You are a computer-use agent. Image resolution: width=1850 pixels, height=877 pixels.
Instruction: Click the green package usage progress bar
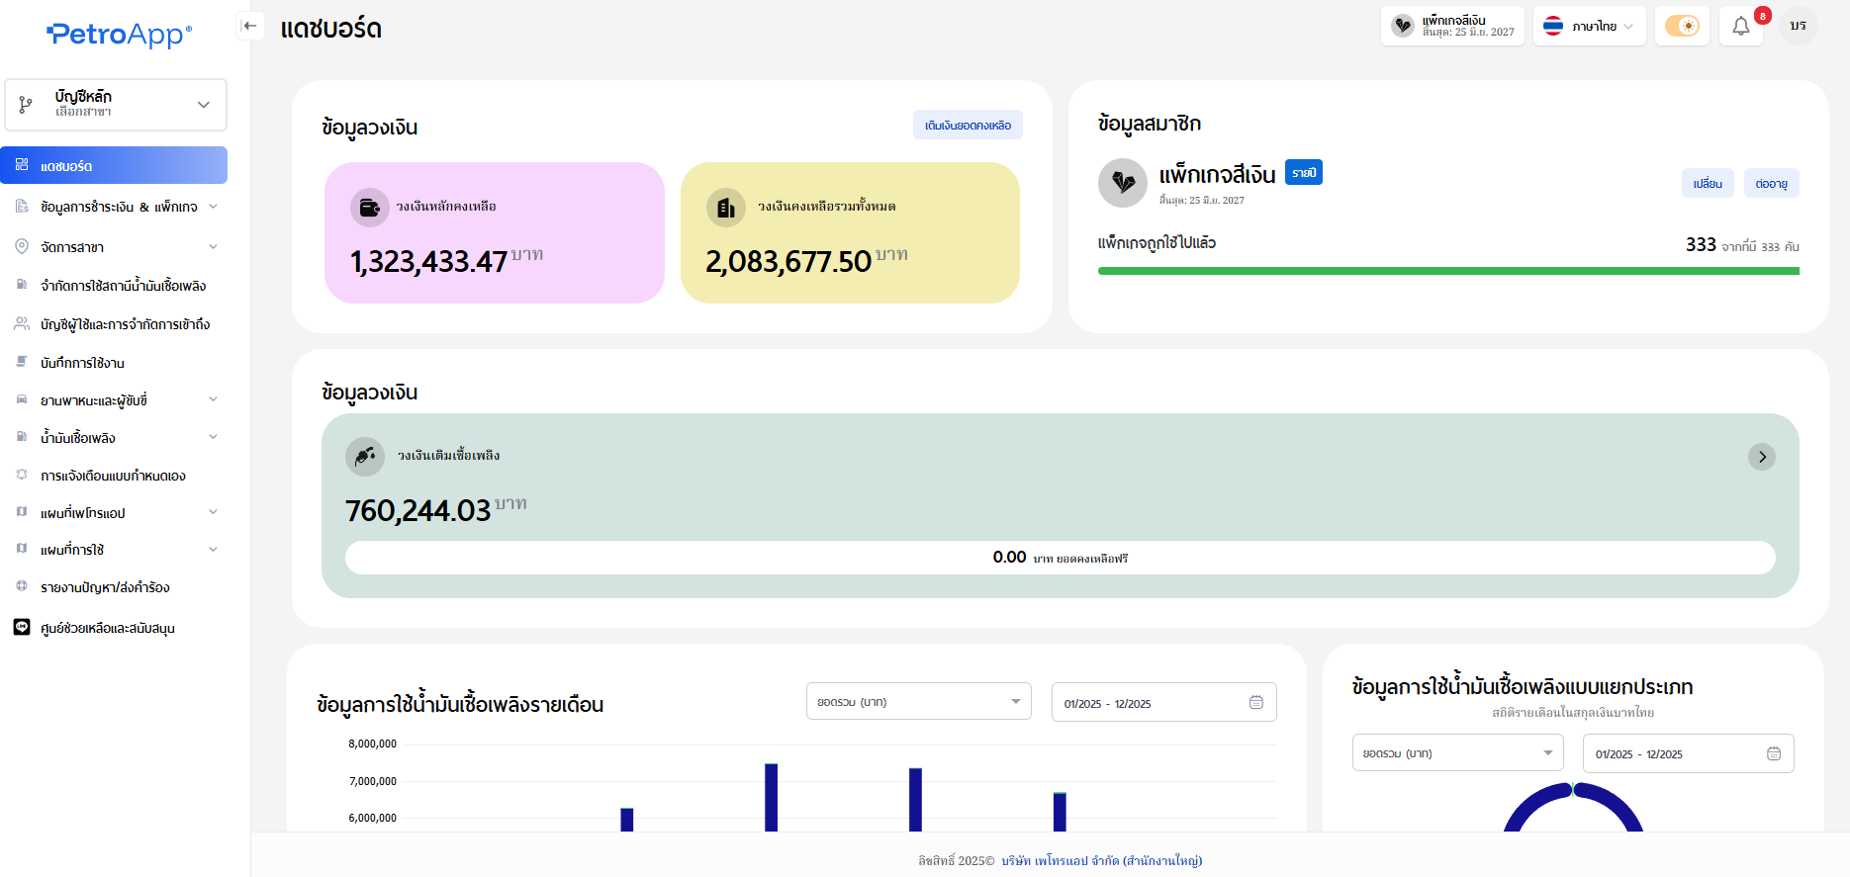(x=1447, y=271)
